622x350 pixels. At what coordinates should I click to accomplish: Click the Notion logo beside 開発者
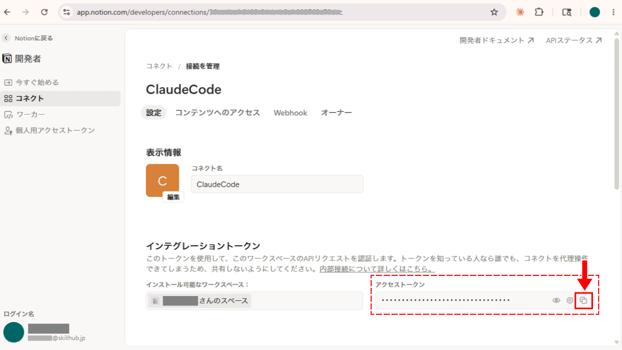(x=7, y=59)
